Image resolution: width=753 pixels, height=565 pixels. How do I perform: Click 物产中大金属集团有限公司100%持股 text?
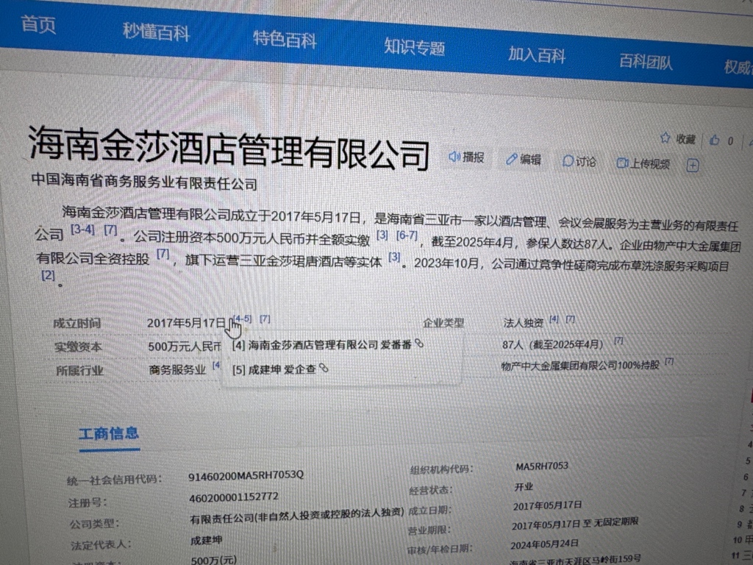coord(580,366)
